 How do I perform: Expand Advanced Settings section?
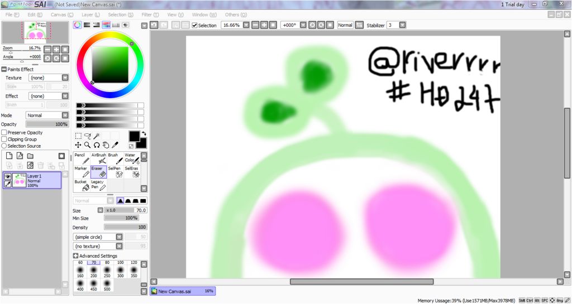[x=75, y=256]
